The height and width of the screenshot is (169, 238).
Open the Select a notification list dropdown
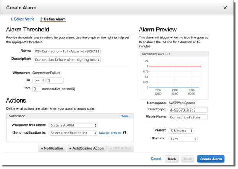tap(73, 133)
